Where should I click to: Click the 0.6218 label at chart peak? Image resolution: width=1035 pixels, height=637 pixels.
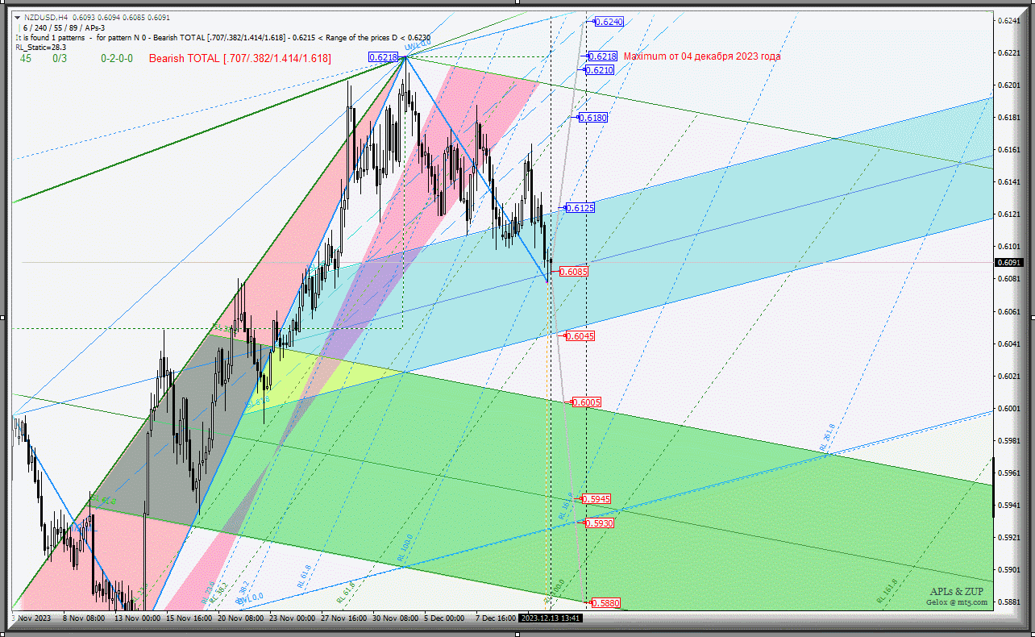click(x=383, y=57)
